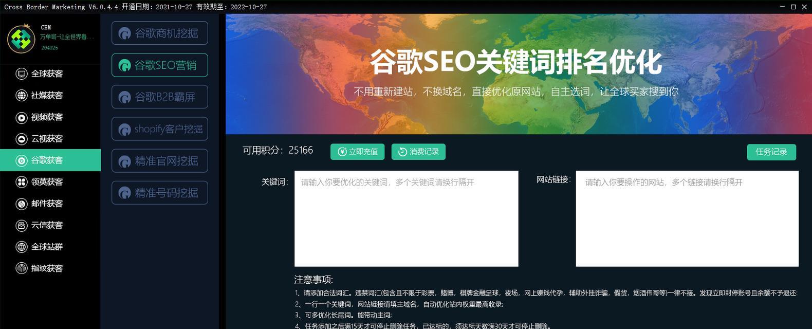
Task: Open the 邮件获客 menu entry
Action: coord(50,204)
